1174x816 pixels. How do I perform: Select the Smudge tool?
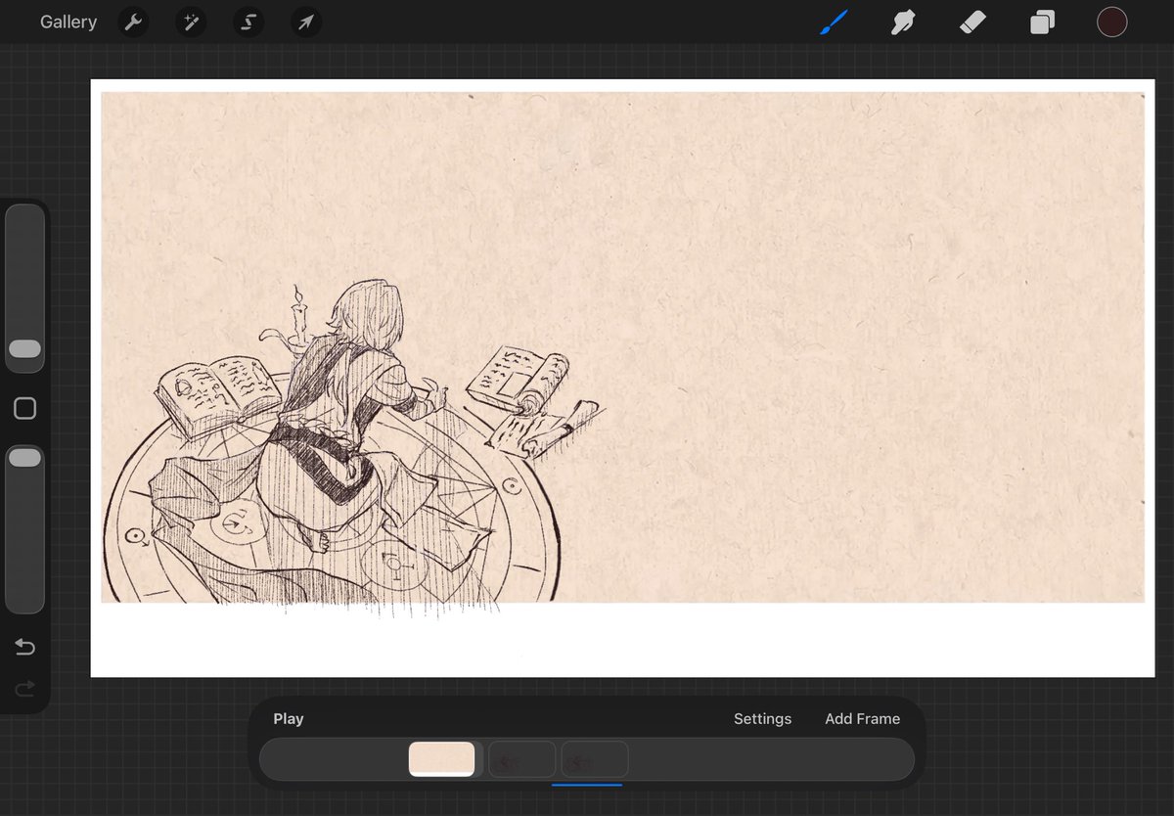pos(902,22)
